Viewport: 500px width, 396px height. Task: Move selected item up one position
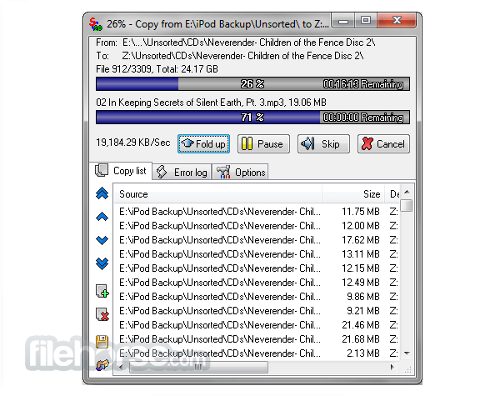pyautogui.click(x=102, y=217)
